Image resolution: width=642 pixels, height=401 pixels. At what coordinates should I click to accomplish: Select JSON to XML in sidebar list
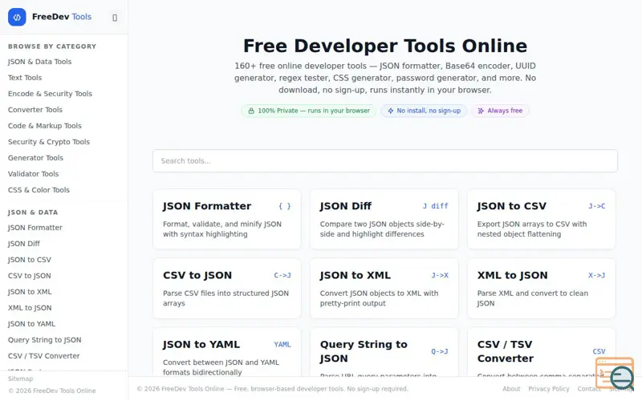point(30,292)
